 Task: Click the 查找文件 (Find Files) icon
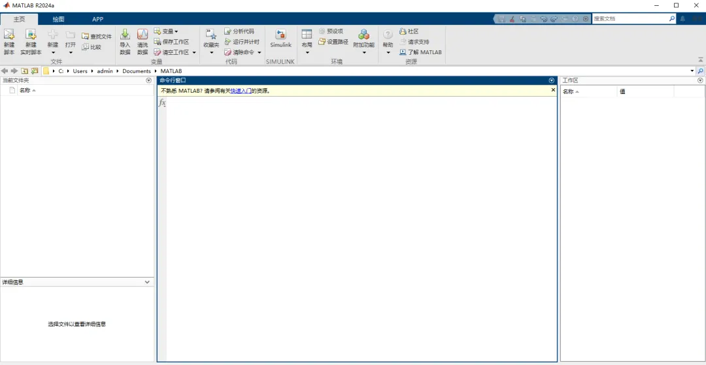click(86, 37)
